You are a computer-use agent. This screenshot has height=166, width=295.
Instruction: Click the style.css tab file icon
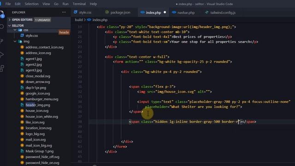(76, 12)
